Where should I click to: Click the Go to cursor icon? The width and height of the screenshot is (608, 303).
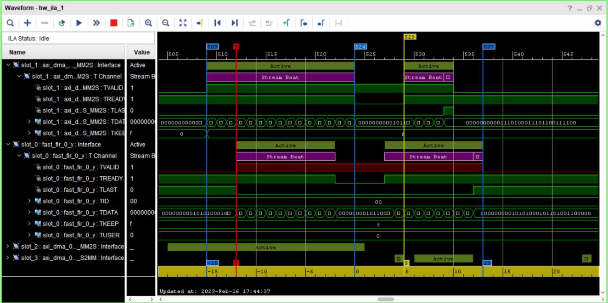point(200,22)
